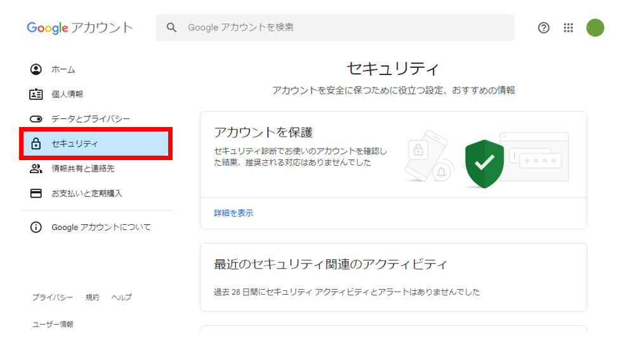
Task: Click the ホーム person icon
Action: click(x=36, y=69)
